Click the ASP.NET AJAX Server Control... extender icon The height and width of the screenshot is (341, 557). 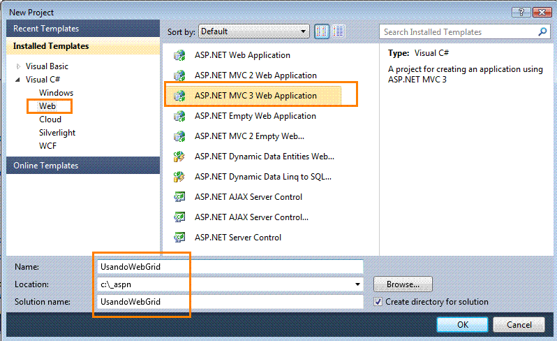pyautogui.click(x=179, y=217)
